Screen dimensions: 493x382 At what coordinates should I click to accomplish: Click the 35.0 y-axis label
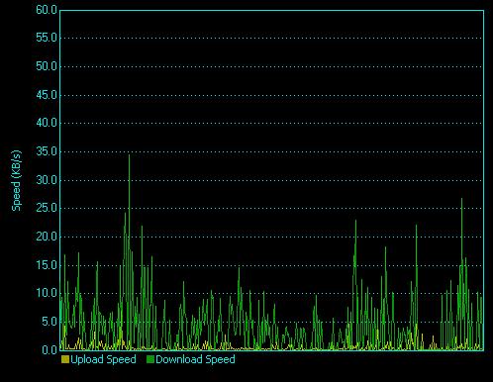tap(47, 151)
